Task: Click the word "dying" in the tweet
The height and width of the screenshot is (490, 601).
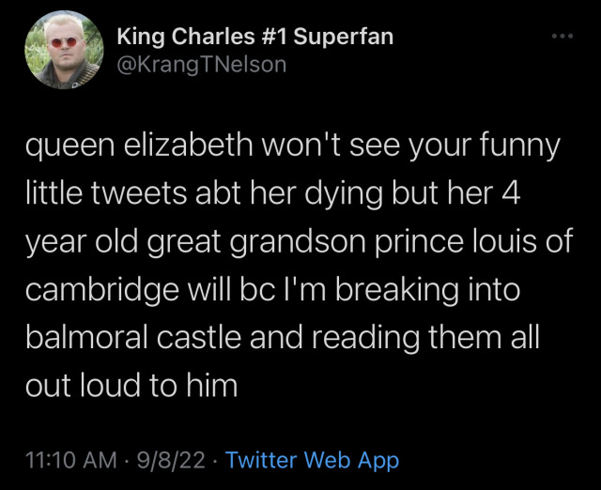Action: (x=367, y=193)
